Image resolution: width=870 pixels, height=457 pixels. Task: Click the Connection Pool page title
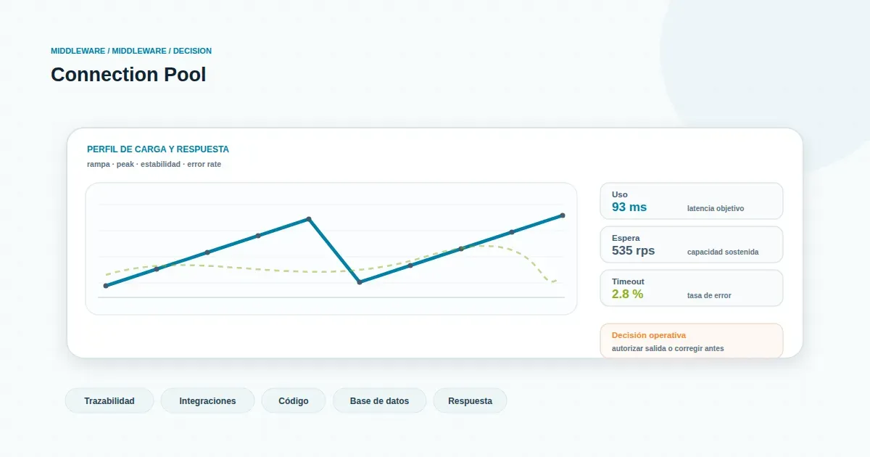(x=128, y=75)
